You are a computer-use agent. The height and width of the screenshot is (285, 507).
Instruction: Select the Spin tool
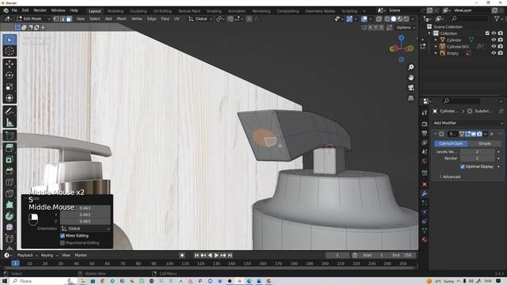pos(10,216)
